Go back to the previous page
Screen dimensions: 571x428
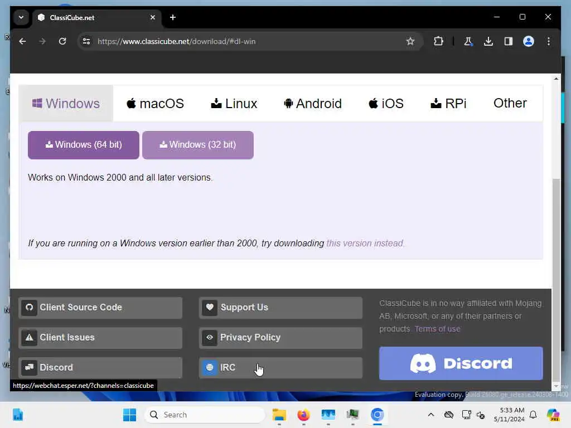pos(22,41)
